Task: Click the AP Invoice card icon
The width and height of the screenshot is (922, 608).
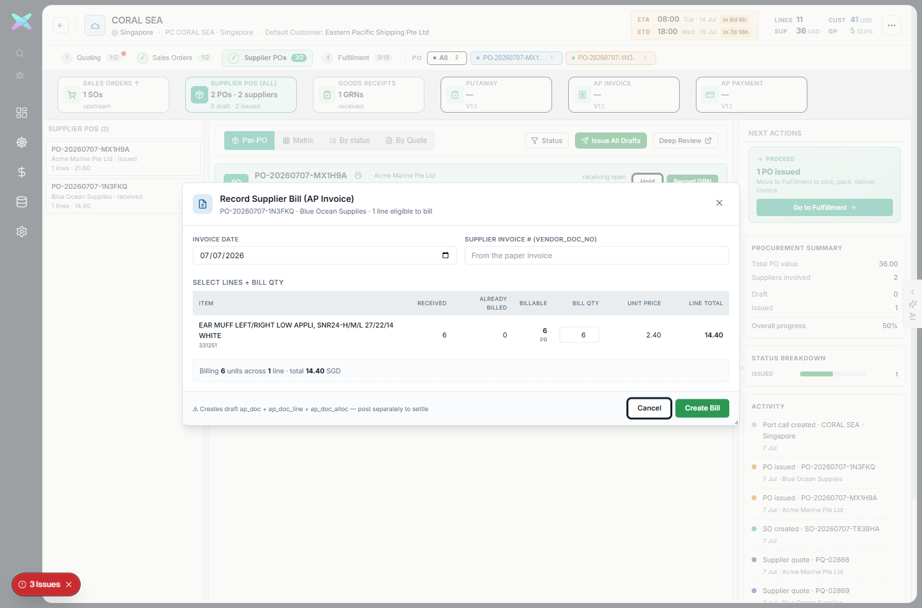Action: (x=582, y=95)
